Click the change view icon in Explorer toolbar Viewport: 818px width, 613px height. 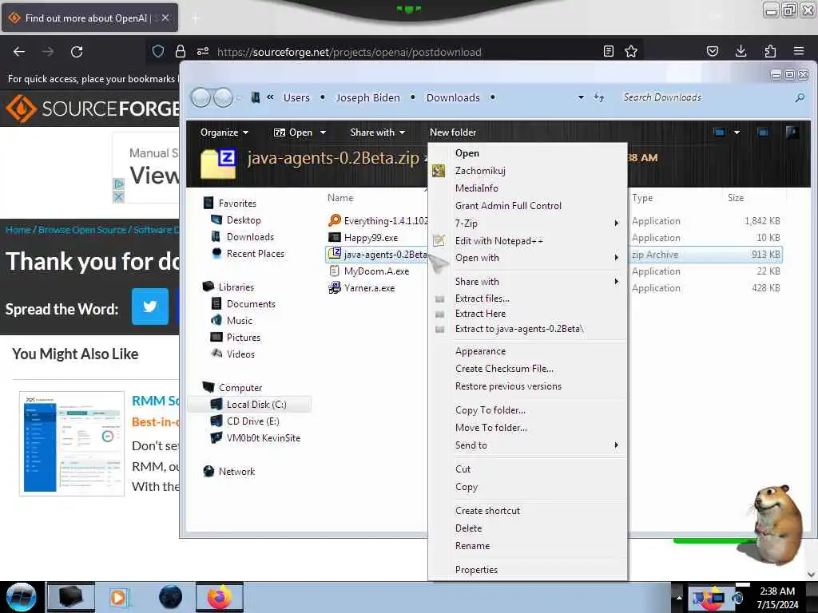720,132
